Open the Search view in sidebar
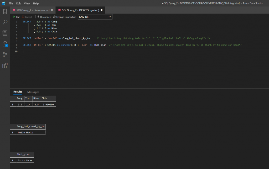269x169 pixels. click(x=5, y=22)
